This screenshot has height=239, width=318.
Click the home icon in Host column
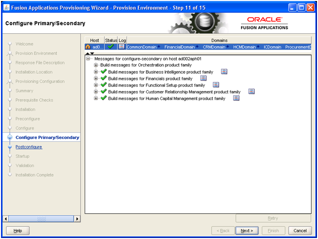coord(88,47)
